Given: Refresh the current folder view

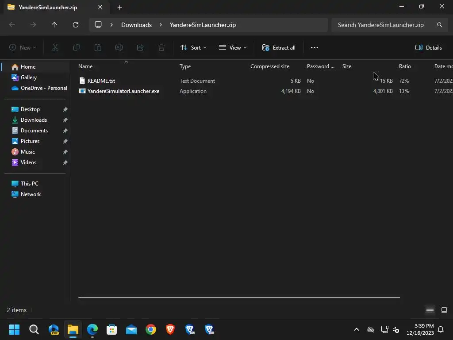Looking at the screenshot, I should pyautogui.click(x=76, y=25).
